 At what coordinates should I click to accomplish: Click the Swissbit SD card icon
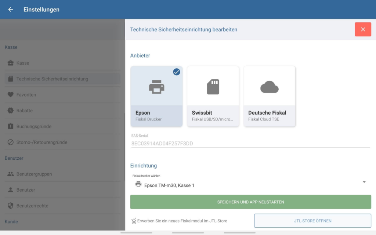(x=213, y=87)
